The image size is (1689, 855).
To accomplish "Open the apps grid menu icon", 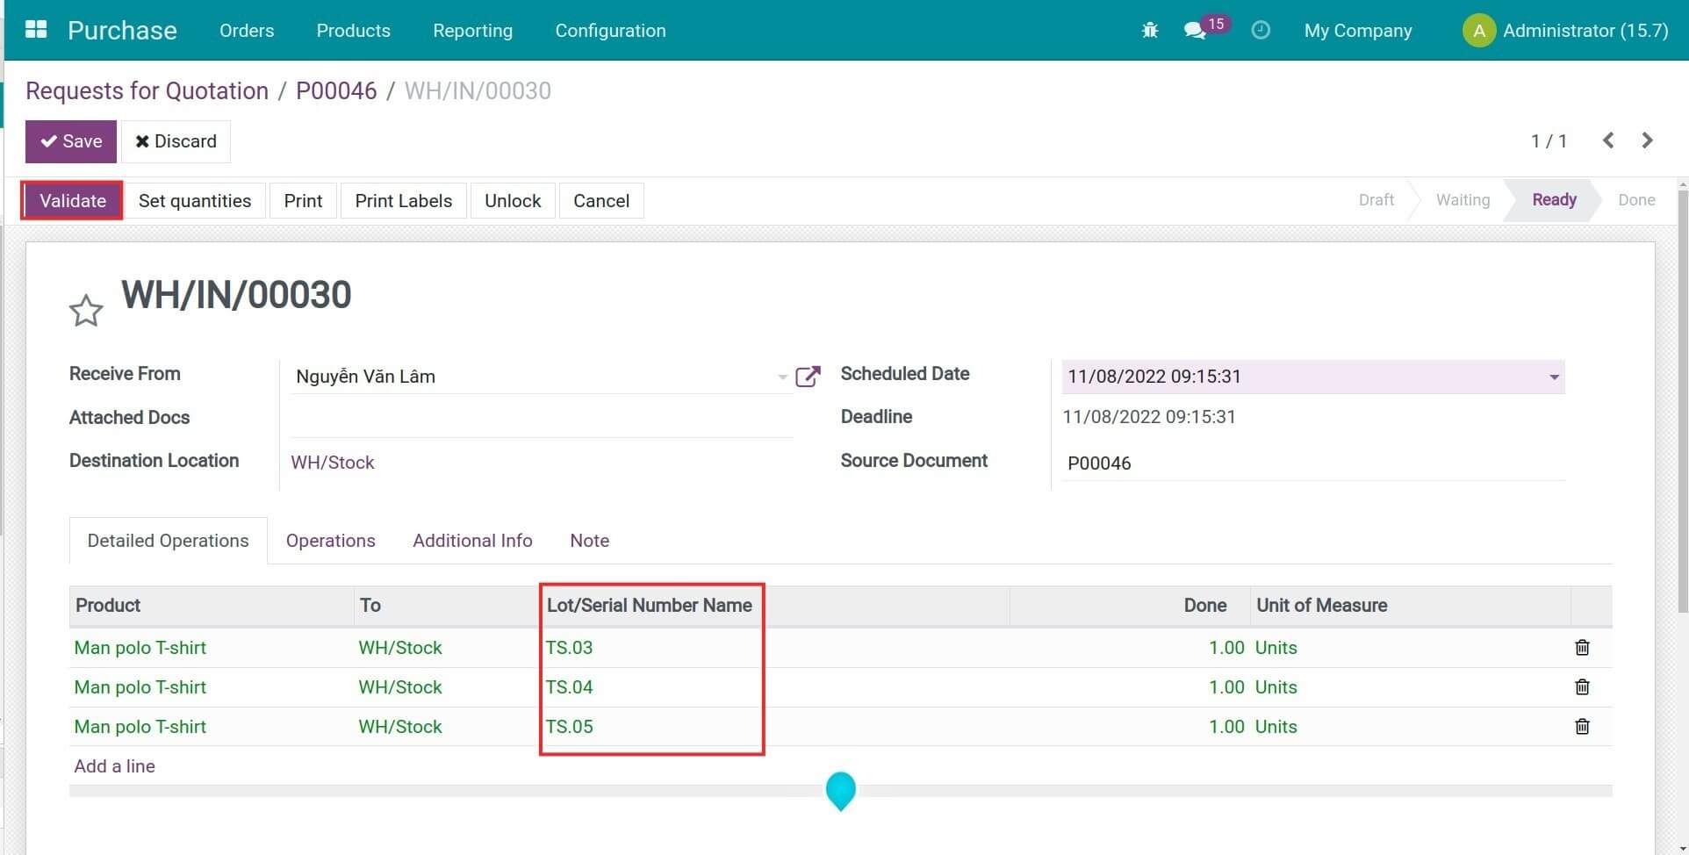I will [36, 30].
